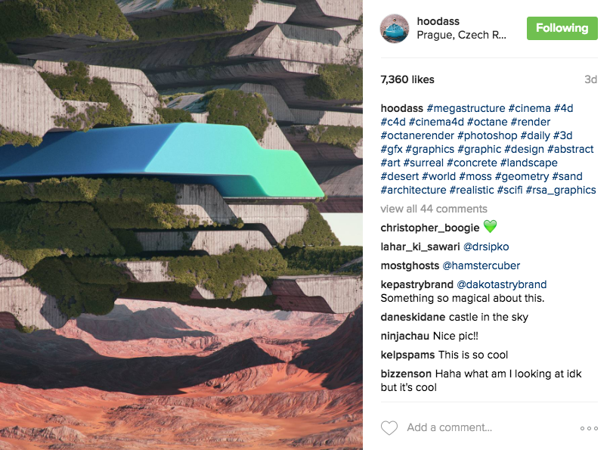Image resolution: width=610 pixels, height=450 pixels.
Task: Open @dakotastrybrand mention
Action: coord(501,284)
